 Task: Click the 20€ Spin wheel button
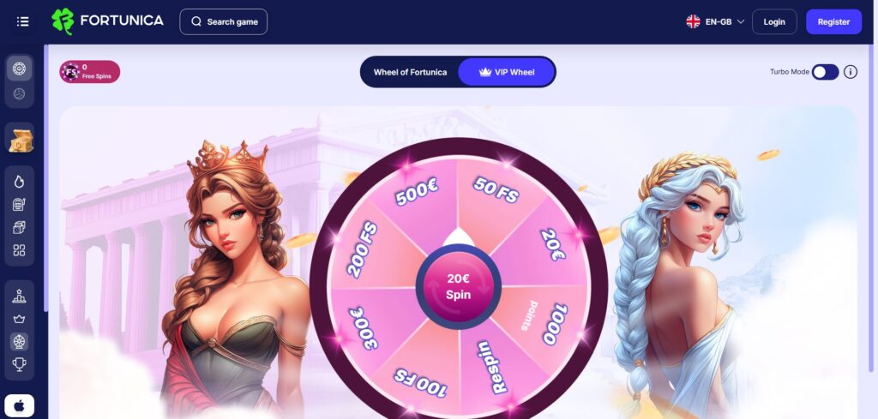[x=458, y=286]
